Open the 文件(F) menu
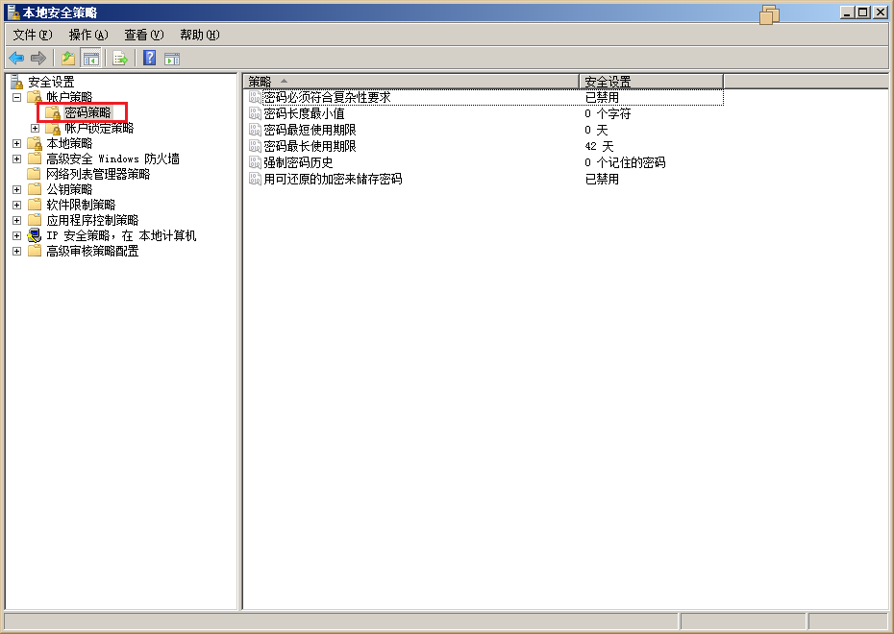The width and height of the screenshot is (894, 634). (x=33, y=35)
